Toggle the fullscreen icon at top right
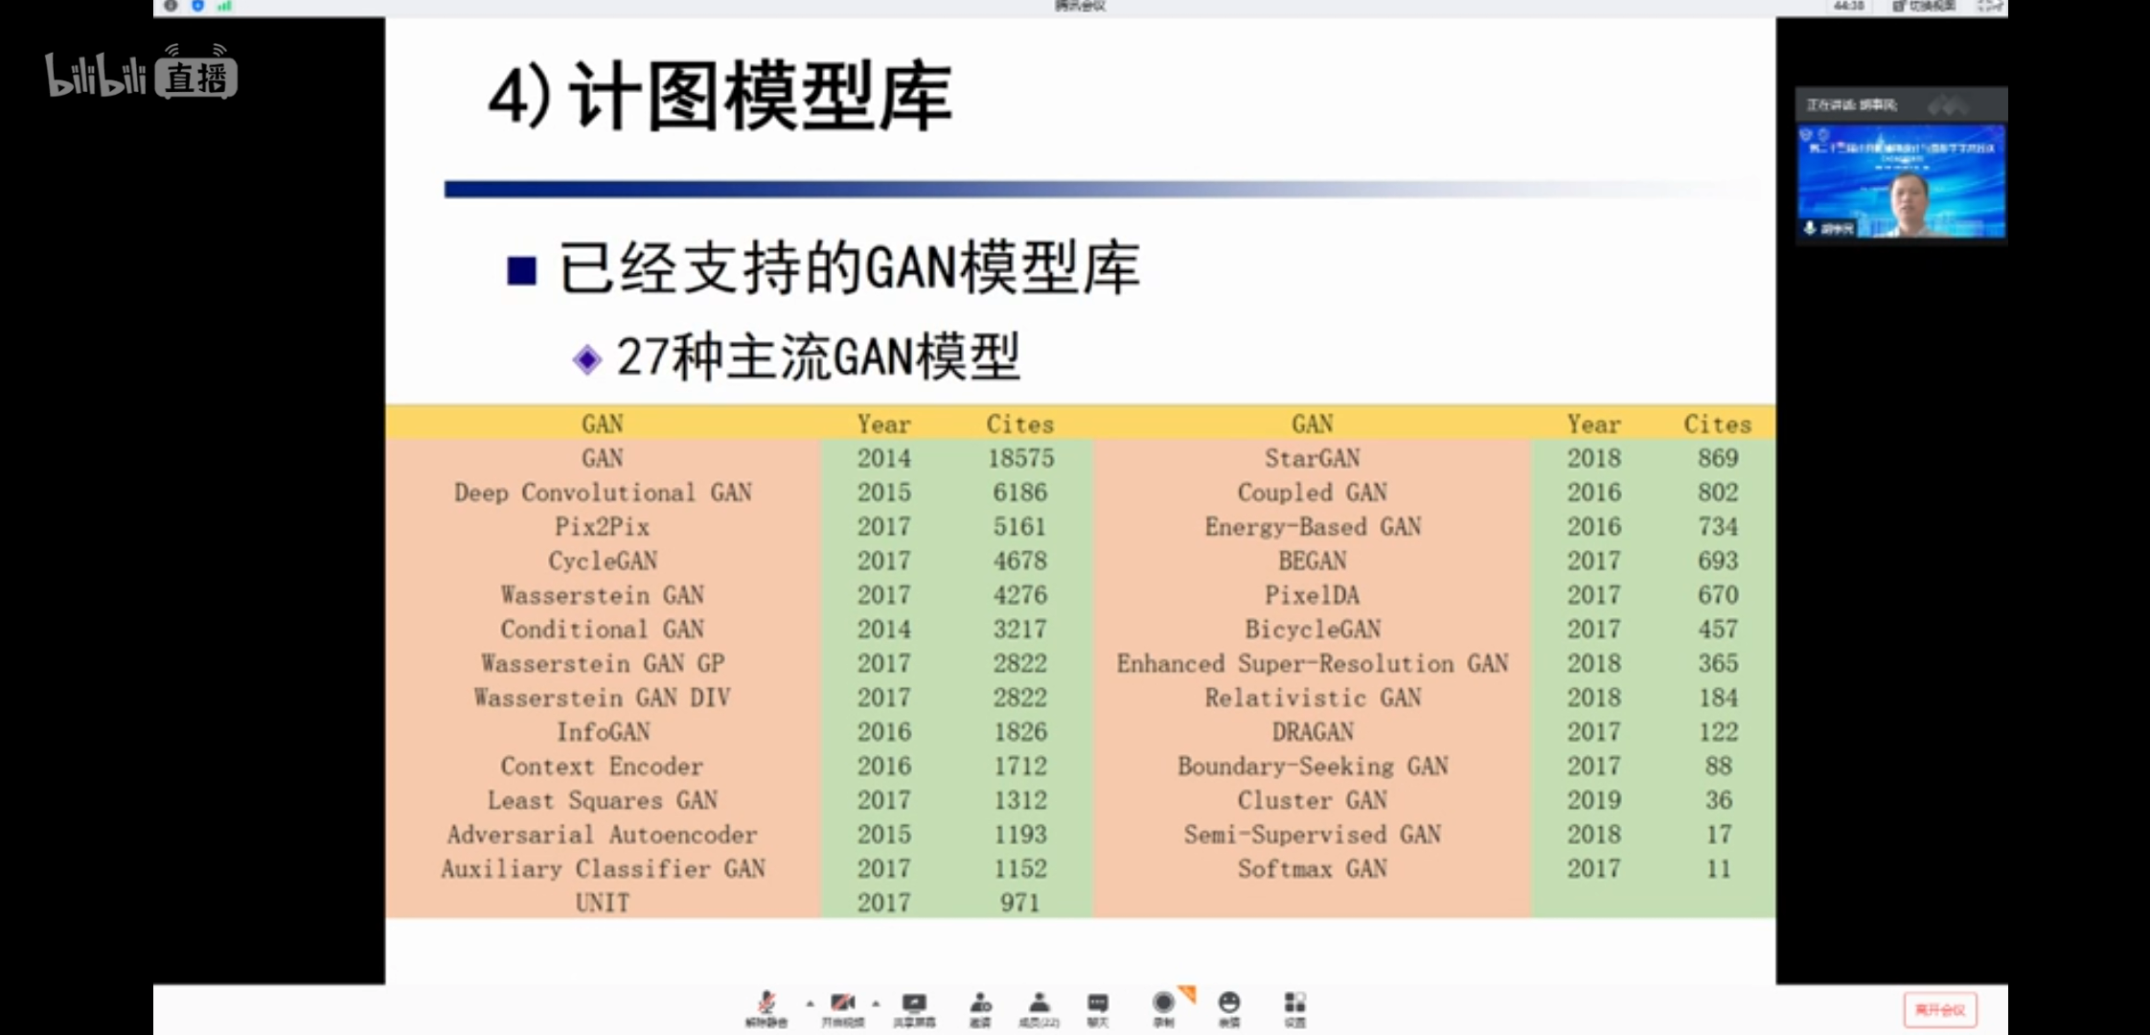Image resolution: width=2150 pixels, height=1035 pixels. pos(1989,7)
